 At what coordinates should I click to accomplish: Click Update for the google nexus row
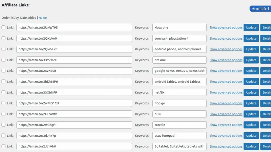click(251, 71)
